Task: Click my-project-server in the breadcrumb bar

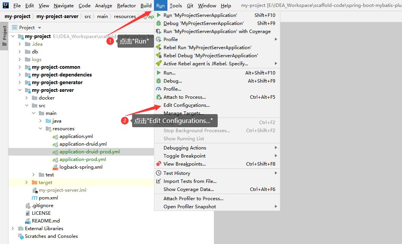Action: point(57,17)
